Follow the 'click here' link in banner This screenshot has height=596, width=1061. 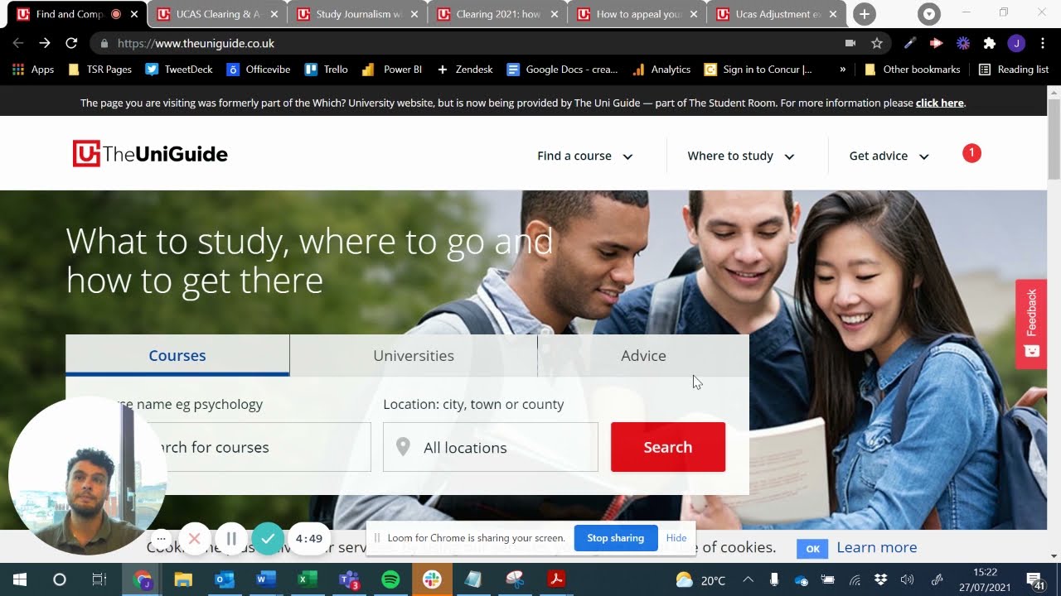pyautogui.click(x=939, y=103)
